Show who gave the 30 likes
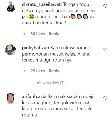 point(38,34)
